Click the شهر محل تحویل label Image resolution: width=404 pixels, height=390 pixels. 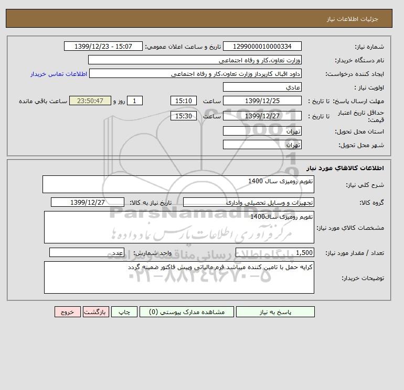tap(361, 145)
